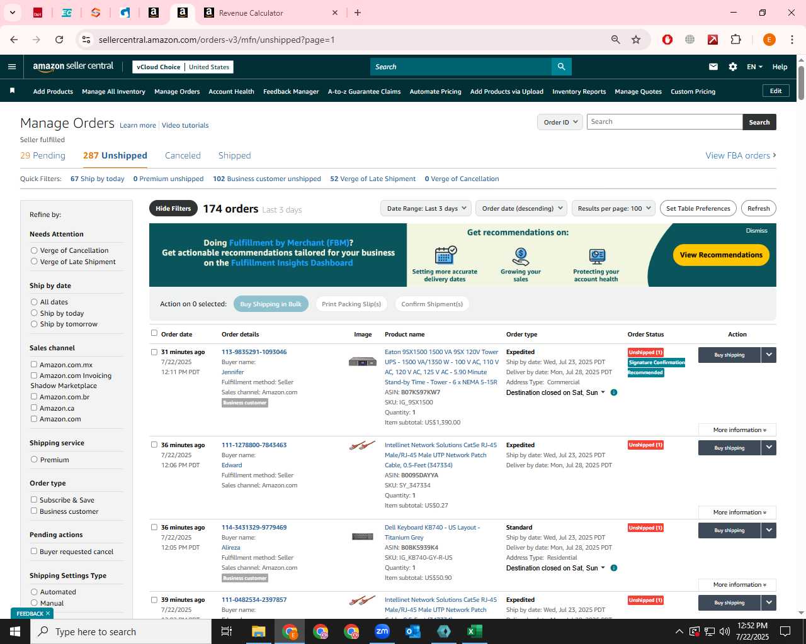The width and height of the screenshot is (806, 644).
Task: Open the hamburger navigation menu
Action: point(12,67)
